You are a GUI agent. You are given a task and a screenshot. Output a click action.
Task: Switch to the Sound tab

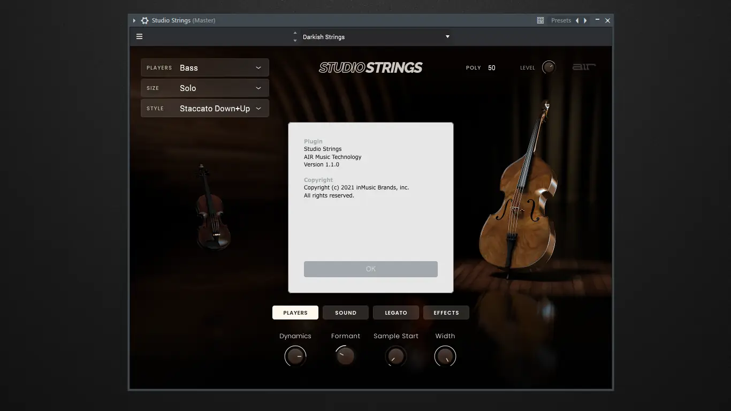point(346,313)
